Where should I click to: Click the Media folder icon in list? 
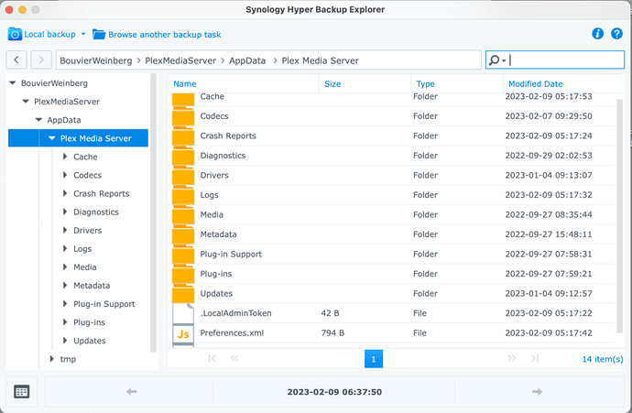(183, 215)
